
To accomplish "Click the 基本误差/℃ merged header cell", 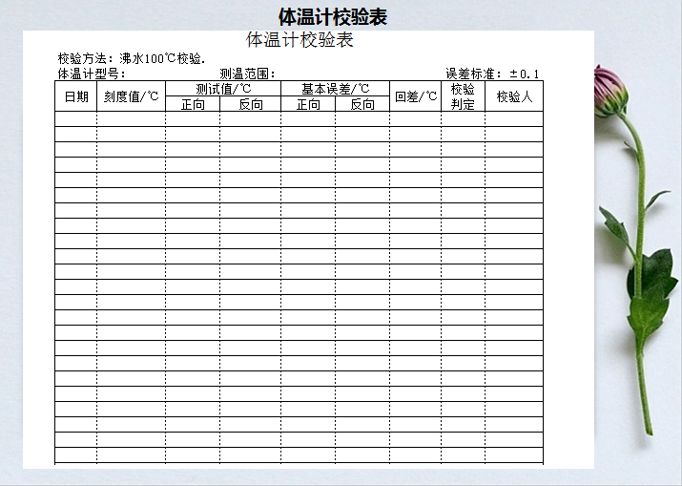I will [x=335, y=89].
